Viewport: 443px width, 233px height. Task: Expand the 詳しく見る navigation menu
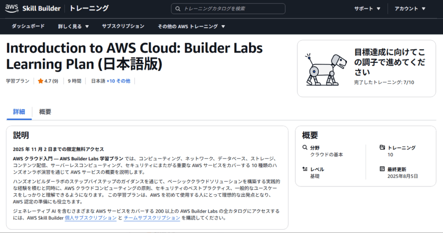[x=74, y=26]
